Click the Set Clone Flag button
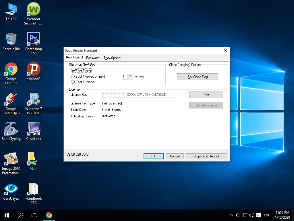This screenshot has height=221, width=294. point(198,77)
